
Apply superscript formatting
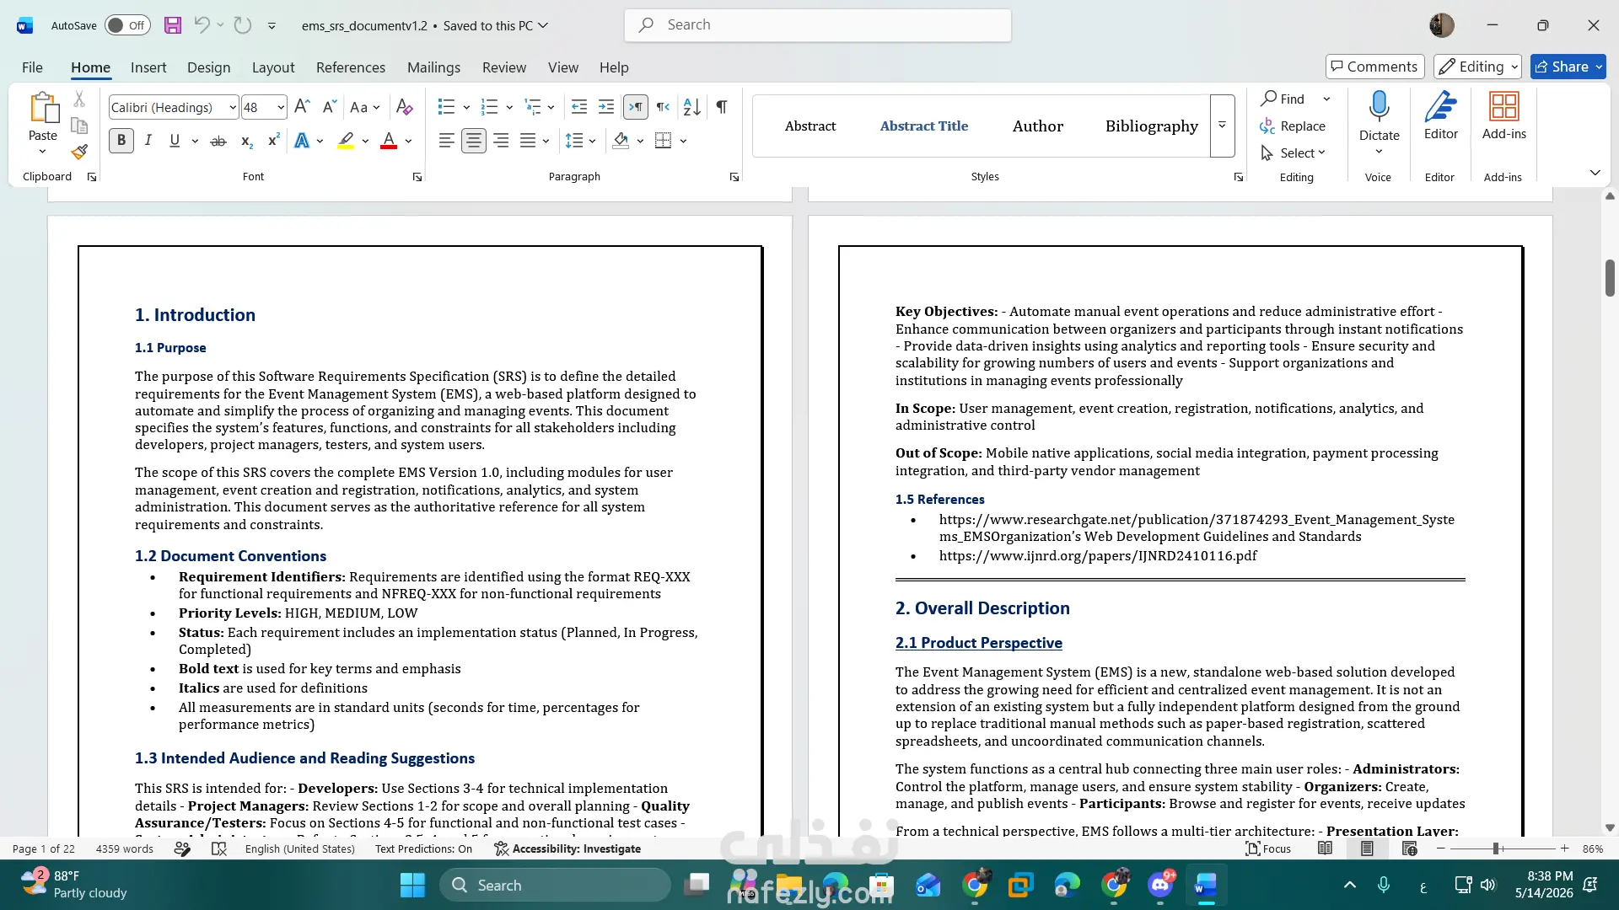(273, 141)
